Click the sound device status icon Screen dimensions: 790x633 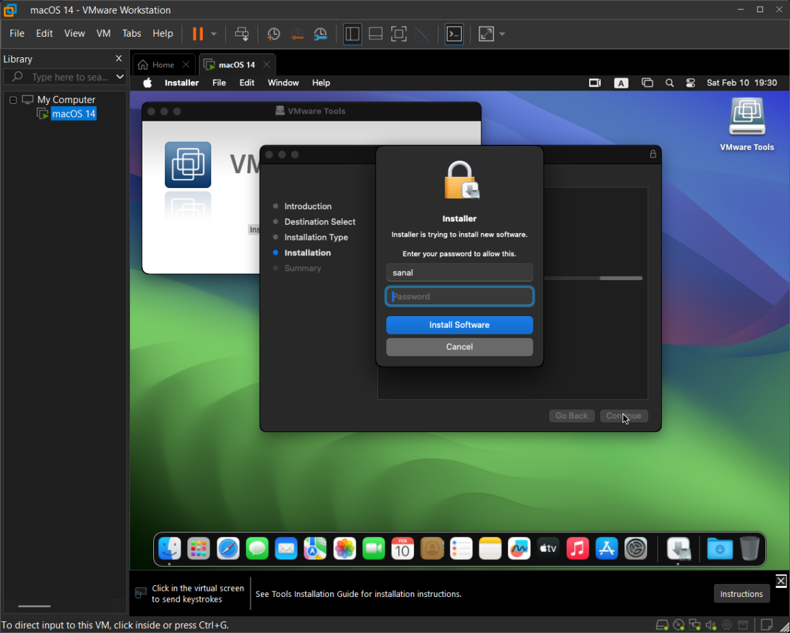tap(711, 626)
